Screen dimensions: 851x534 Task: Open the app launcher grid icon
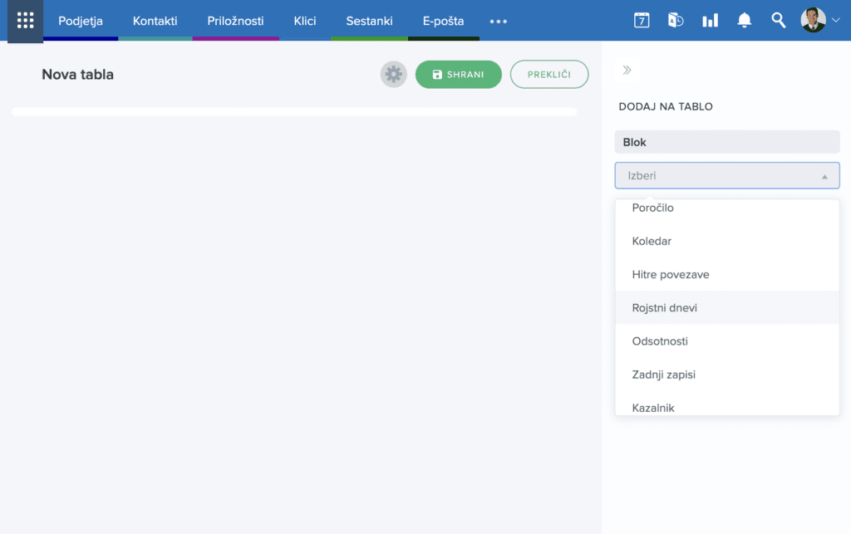[x=25, y=21]
